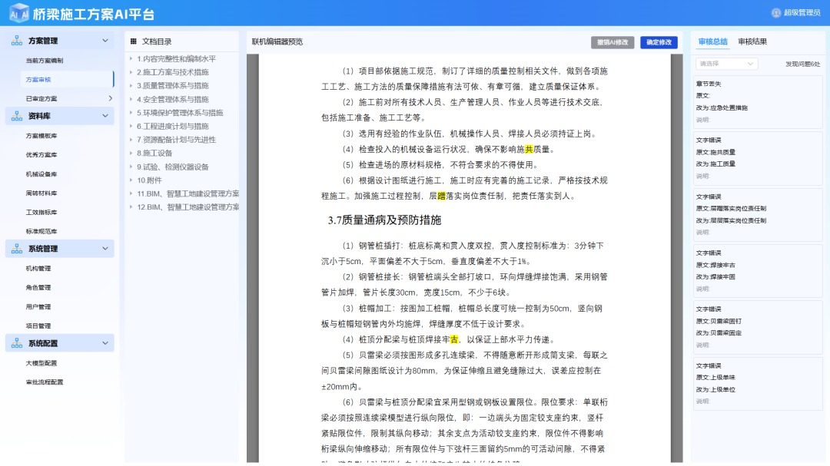Open 当前方案编制 in the sidebar

coord(45,61)
